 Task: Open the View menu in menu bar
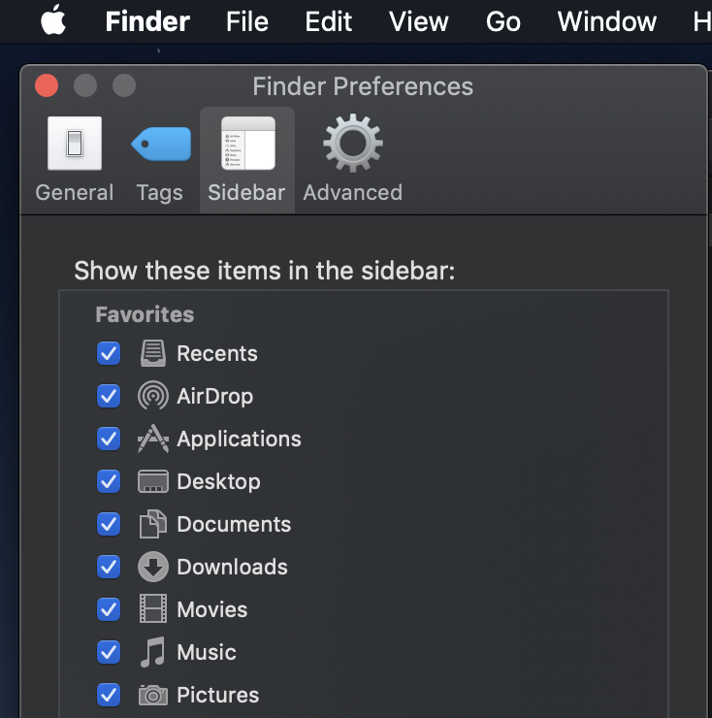tap(418, 21)
